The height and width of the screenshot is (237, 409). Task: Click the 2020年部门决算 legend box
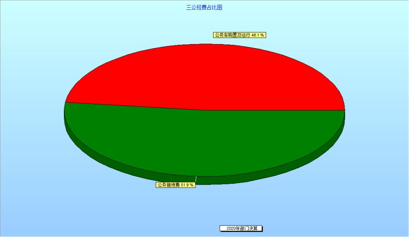pos(241,228)
